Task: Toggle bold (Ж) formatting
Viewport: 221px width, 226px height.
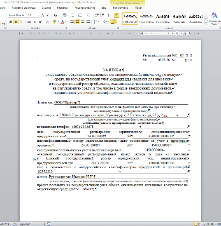Action: pos(11,22)
